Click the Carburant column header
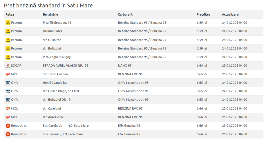The height and width of the screenshot is (142, 268). coord(125,14)
